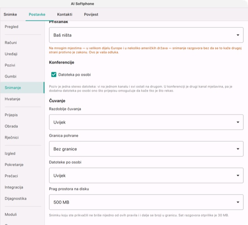Open the Granica pohrane dropdown
This screenshot has height=225, width=248.
[x=146, y=149]
